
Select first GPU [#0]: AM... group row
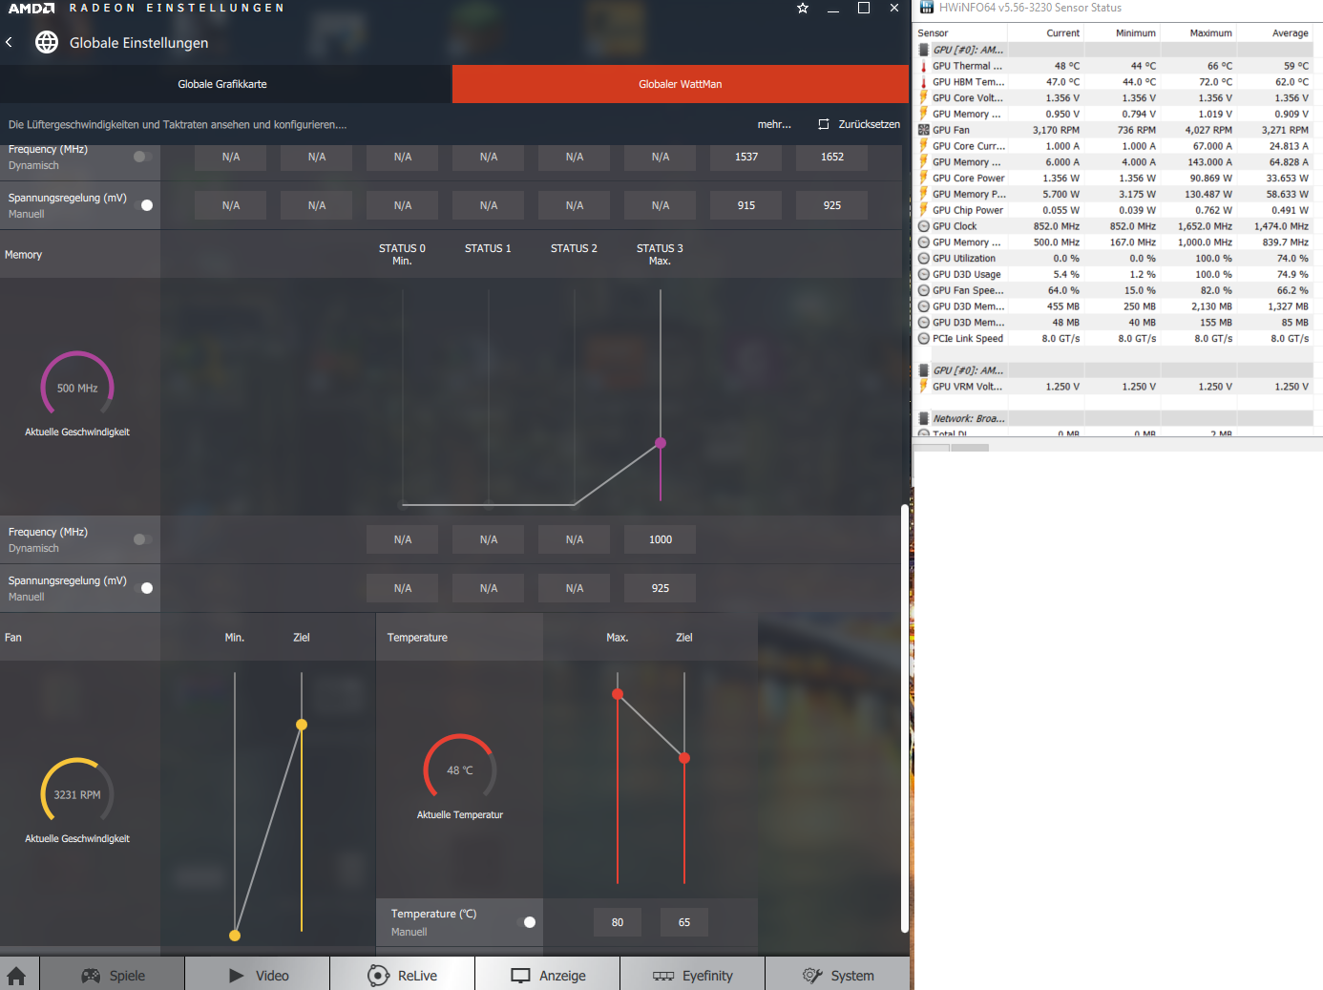pyautogui.click(x=1114, y=50)
